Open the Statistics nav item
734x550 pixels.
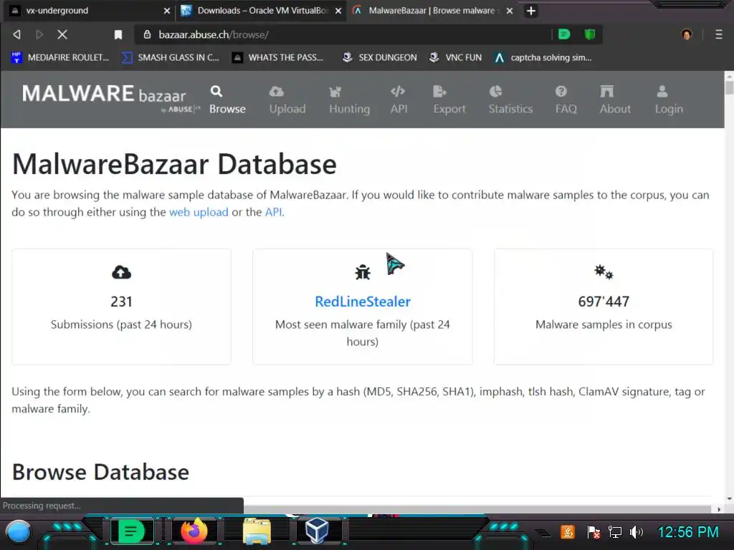point(510,100)
